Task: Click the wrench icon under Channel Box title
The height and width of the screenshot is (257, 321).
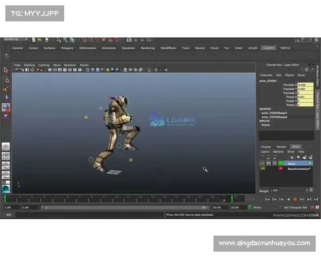Action: click(x=312, y=70)
